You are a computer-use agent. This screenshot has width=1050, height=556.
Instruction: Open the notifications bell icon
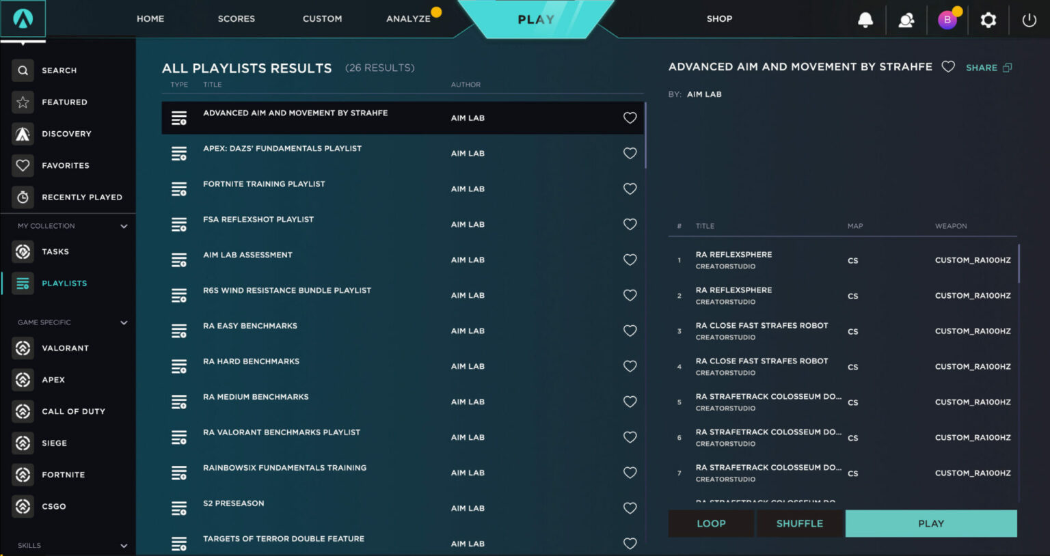pos(865,19)
